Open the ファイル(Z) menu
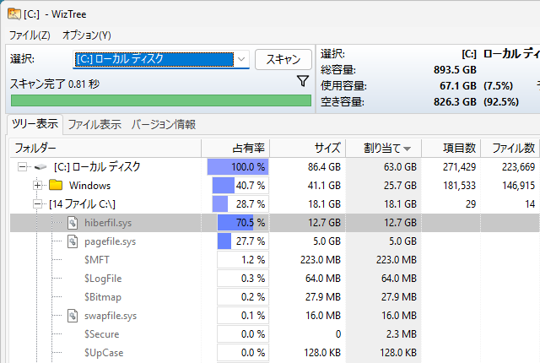The height and width of the screenshot is (363, 540). [x=30, y=35]
